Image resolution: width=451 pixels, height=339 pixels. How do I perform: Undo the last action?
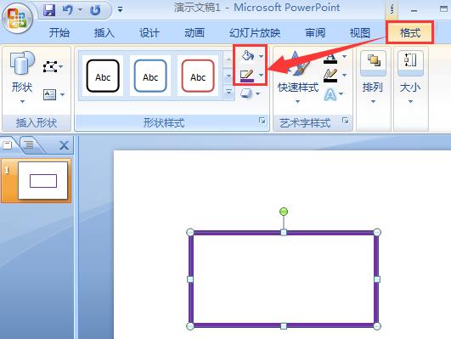(68, 10)
